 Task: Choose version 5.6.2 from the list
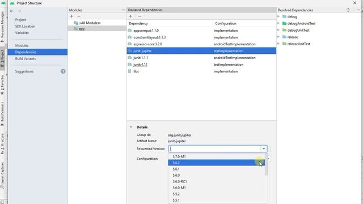pos(216,163)
